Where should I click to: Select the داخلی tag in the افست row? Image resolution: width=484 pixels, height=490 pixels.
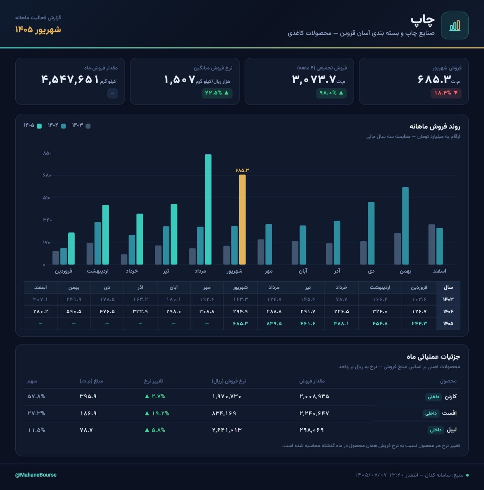(x=431, y=413)
